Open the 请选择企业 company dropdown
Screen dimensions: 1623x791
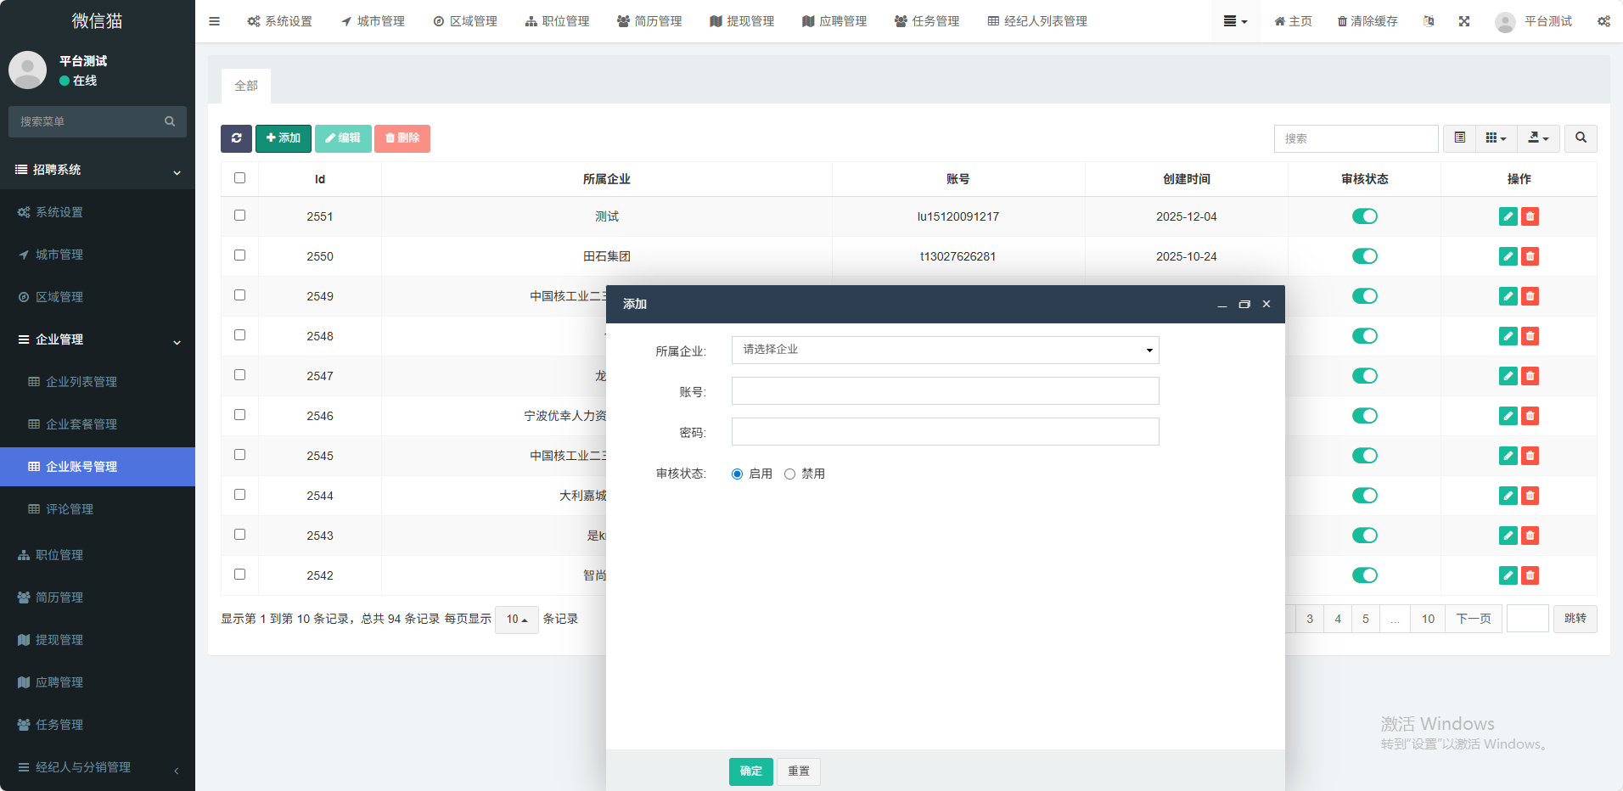click(x=945, y=350)
